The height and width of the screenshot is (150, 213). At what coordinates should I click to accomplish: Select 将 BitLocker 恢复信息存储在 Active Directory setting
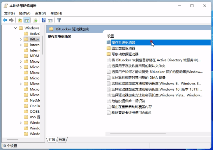click(x=156, y=60)
